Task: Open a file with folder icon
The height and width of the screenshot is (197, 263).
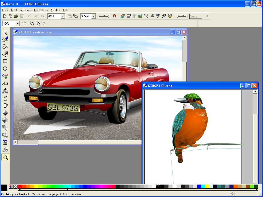Action: pos(16,16)
